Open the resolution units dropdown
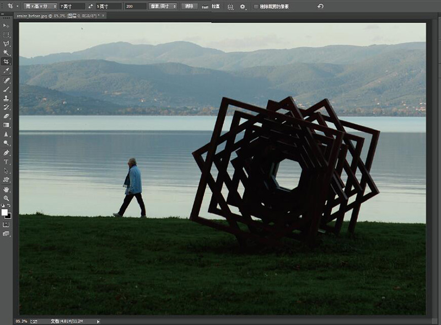 (x=164, y=6)
